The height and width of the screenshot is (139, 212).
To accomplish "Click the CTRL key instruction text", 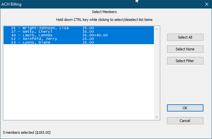I will pyautogui.click(x=104, y=20).
